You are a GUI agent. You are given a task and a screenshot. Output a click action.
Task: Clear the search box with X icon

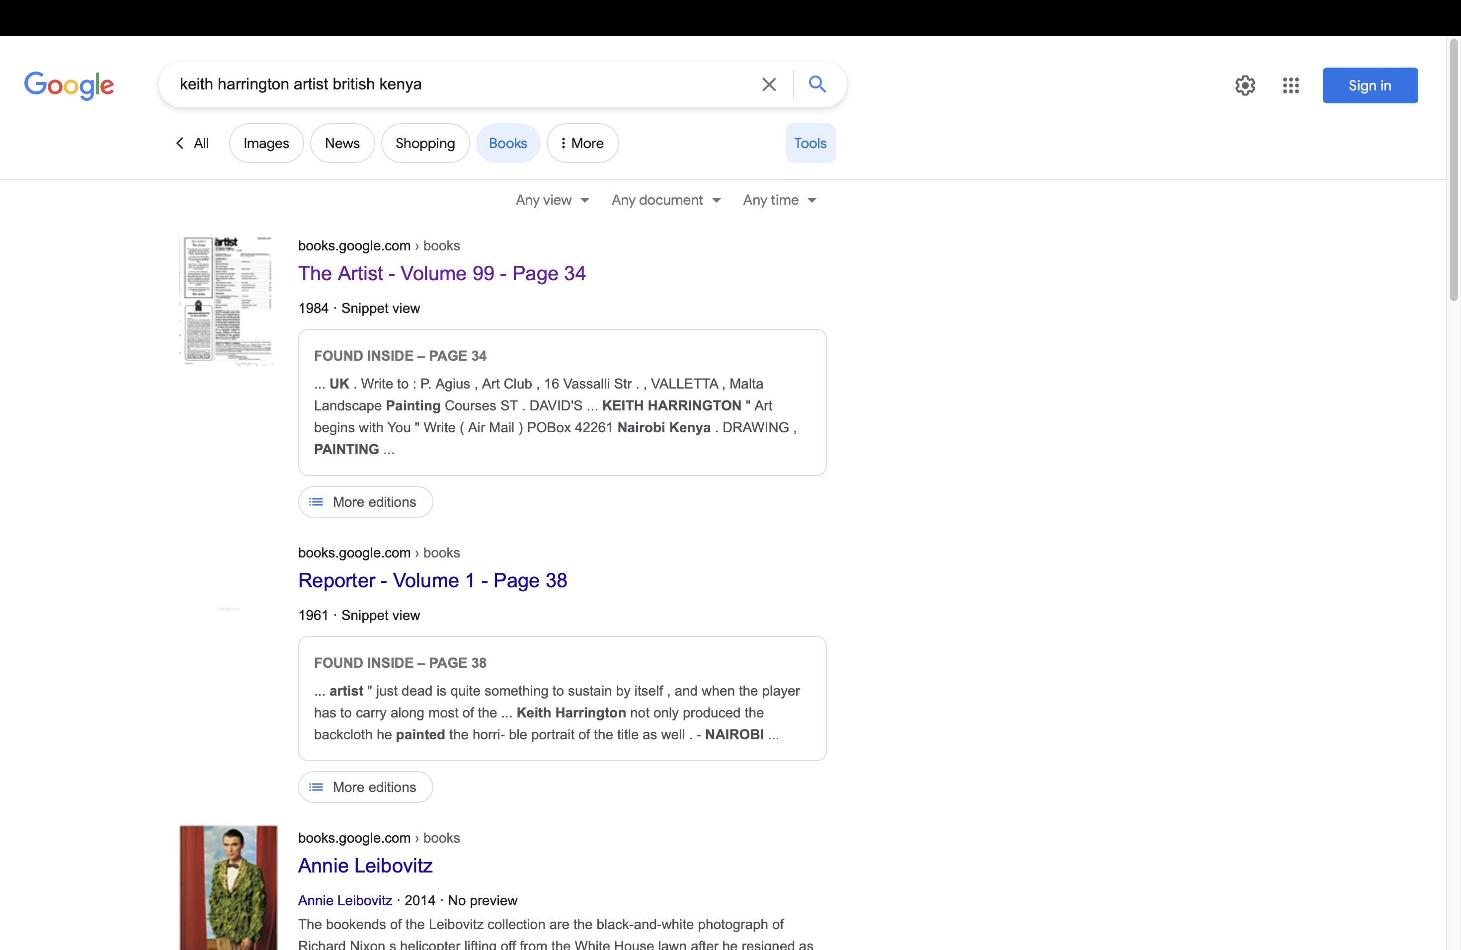click(769, 84)
